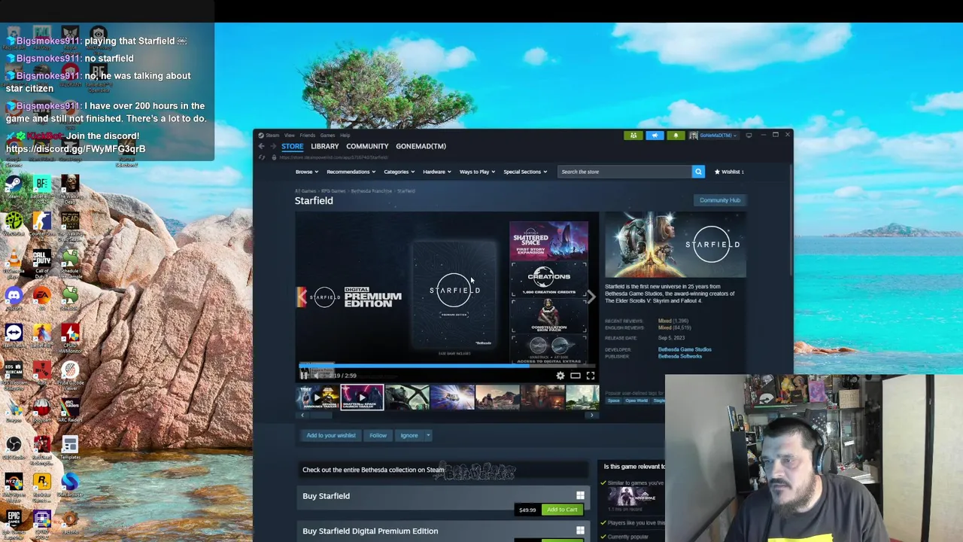Expand the Recommendations dropdown
Viewport: 963px width, 542px height.
[351, 172]
